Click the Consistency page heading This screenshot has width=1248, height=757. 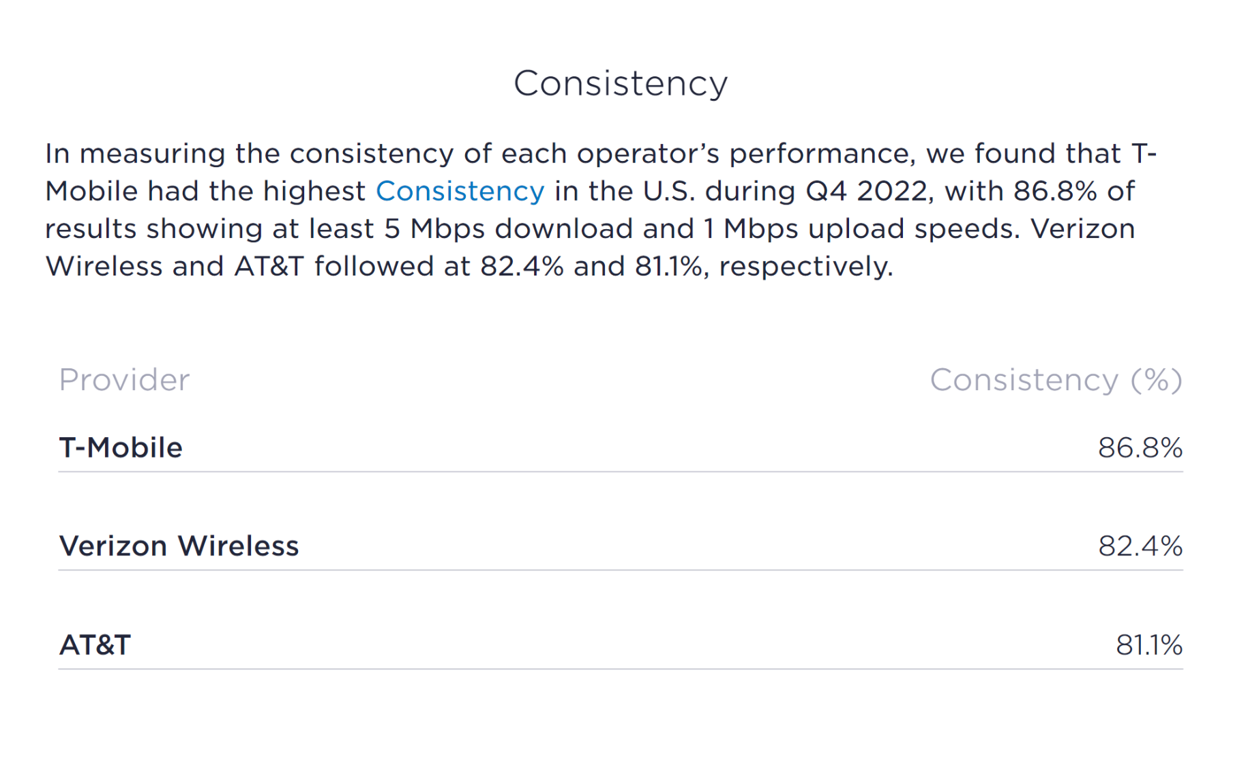click(621, 84)
